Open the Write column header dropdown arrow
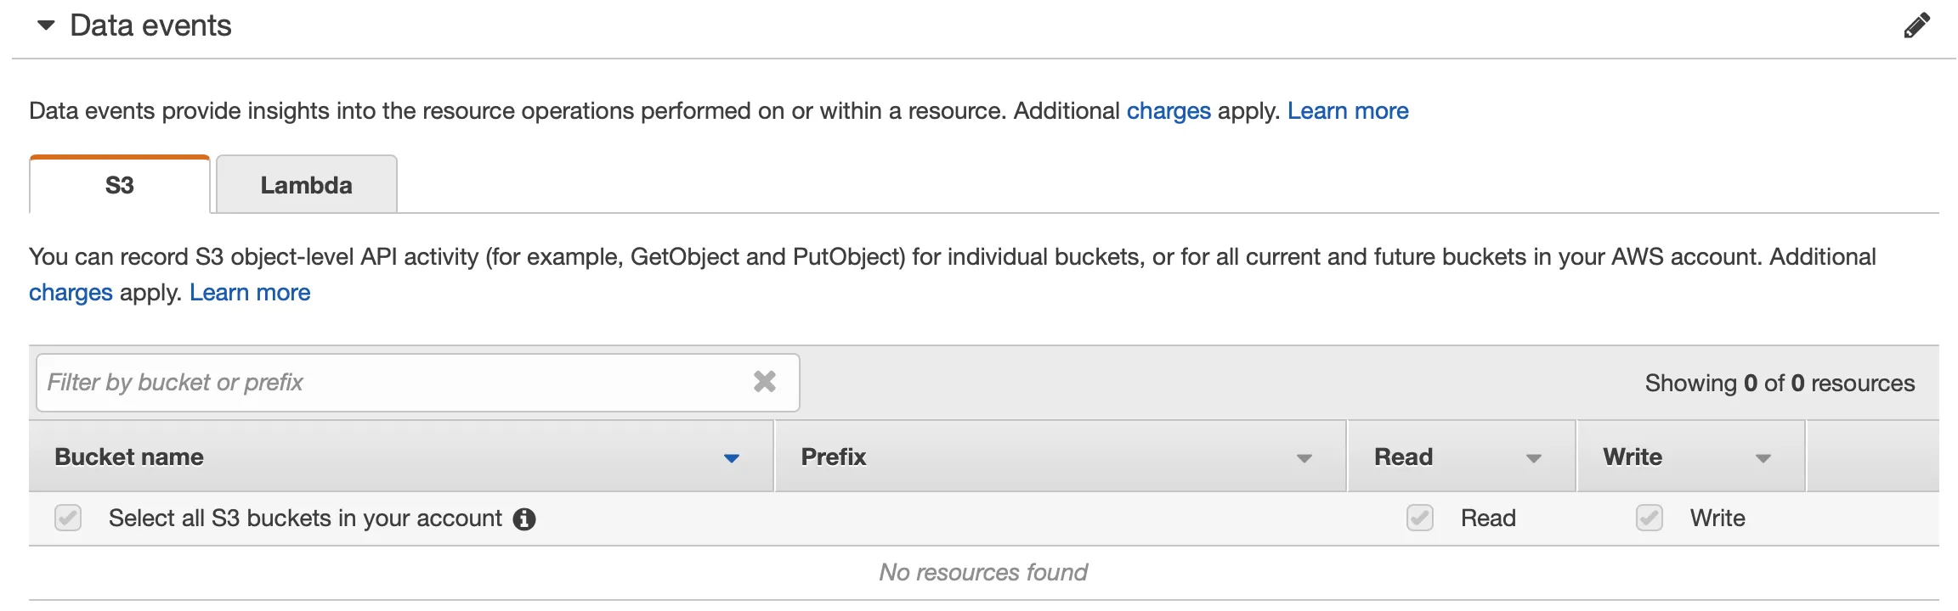 click(1763, 458)
